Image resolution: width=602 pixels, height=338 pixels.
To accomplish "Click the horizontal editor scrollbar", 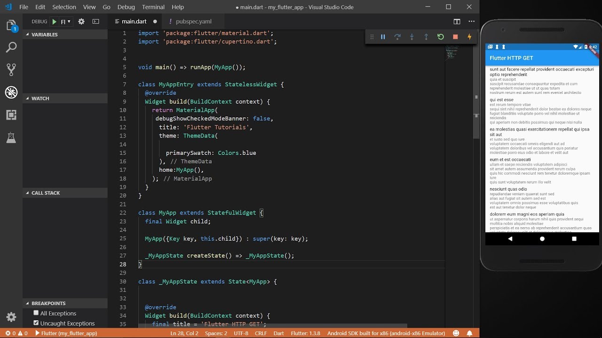I will (273, 325).
